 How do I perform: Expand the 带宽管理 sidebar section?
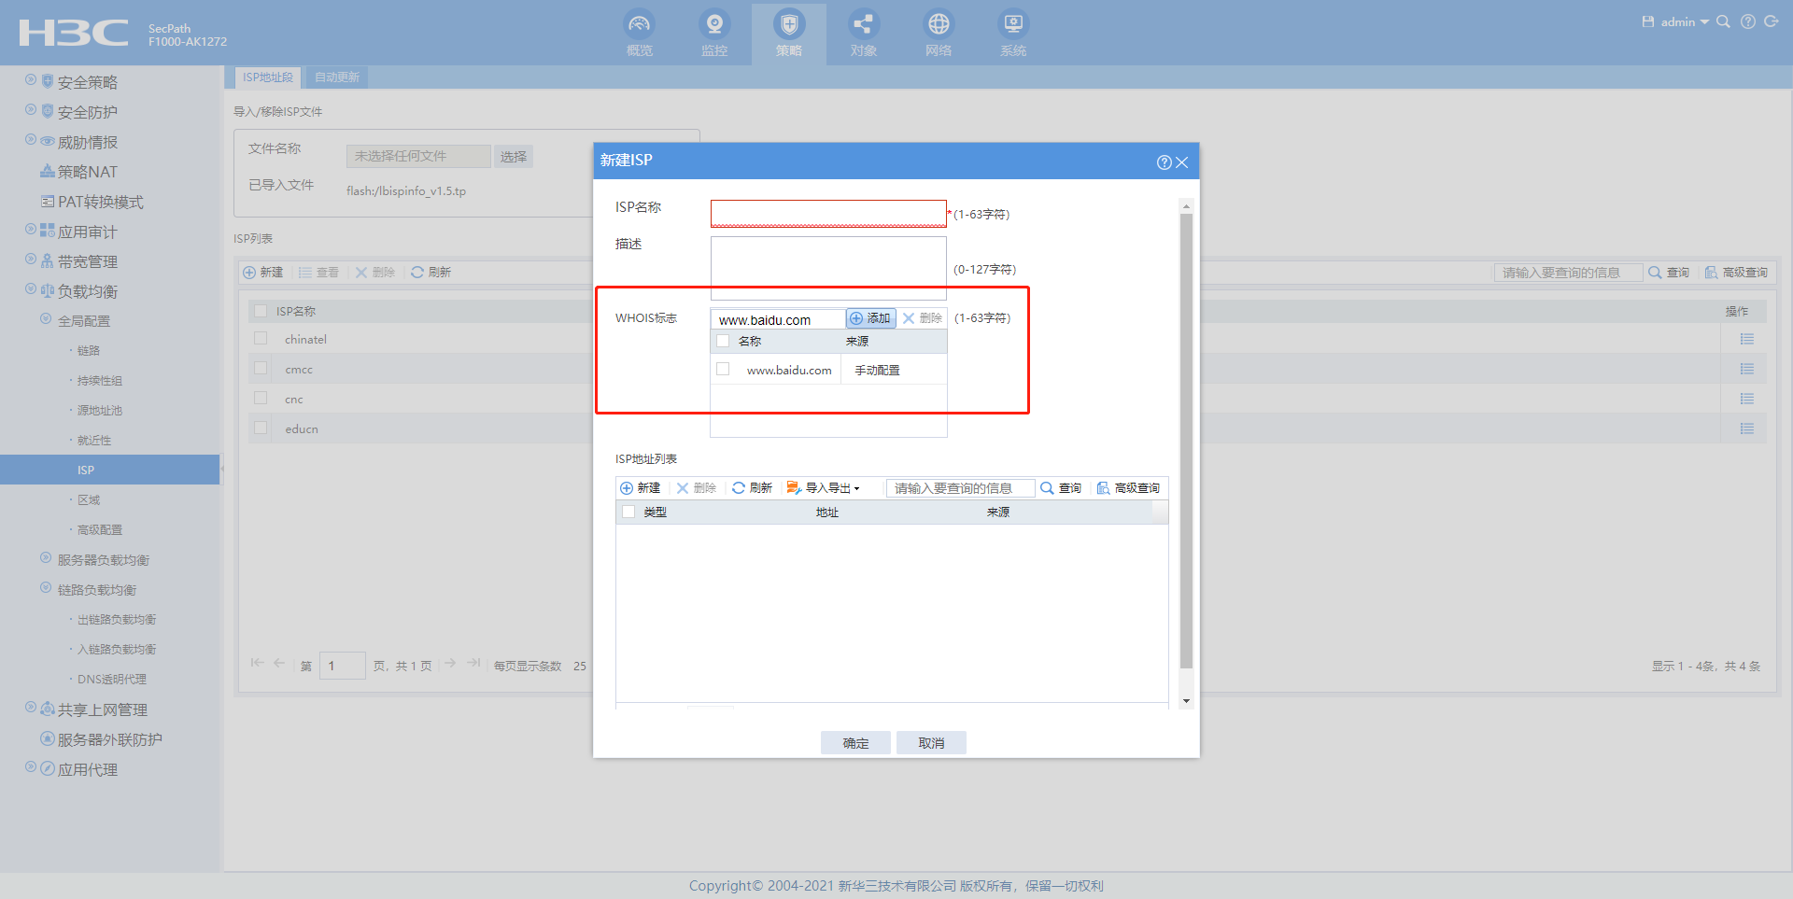(x=31, y=260)
